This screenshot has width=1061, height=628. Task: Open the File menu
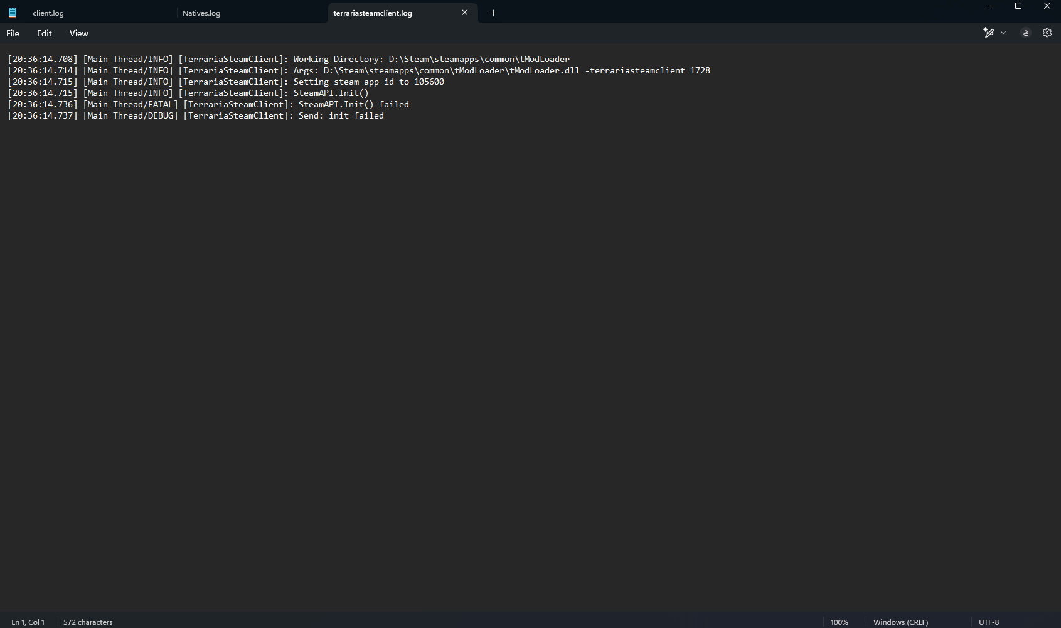click(x=13, y=33)
